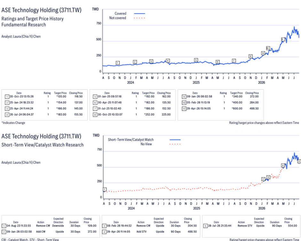Click marker 4 on the ratings history chart

[x=168, y=61]
